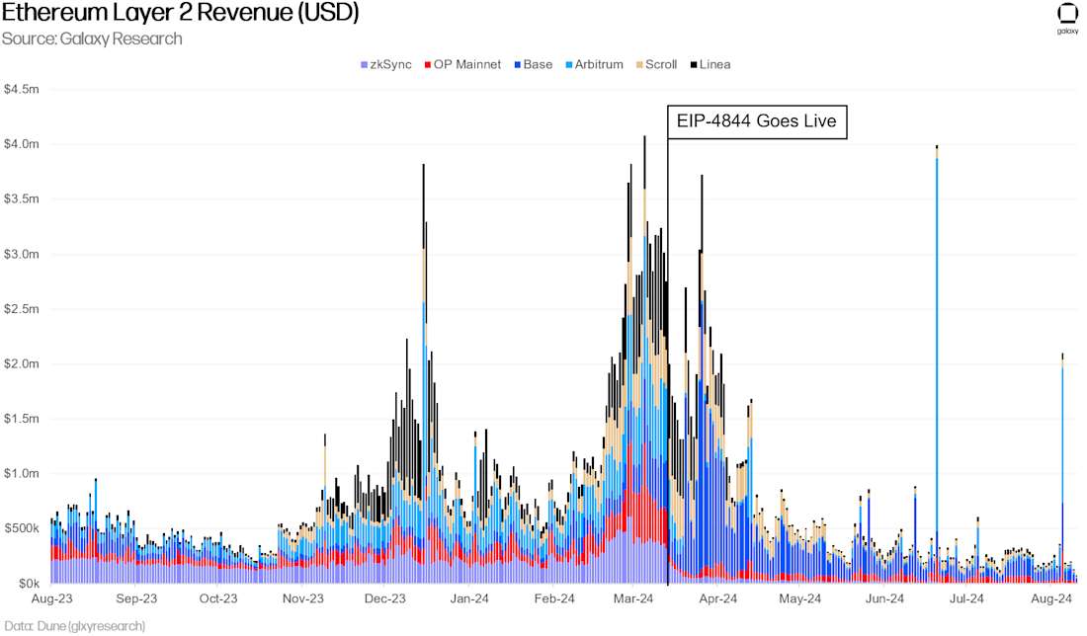This screenshot has width=1087, height=636.
Task: Click the Mar-24 x-axis label
Action: coord(633,598)
